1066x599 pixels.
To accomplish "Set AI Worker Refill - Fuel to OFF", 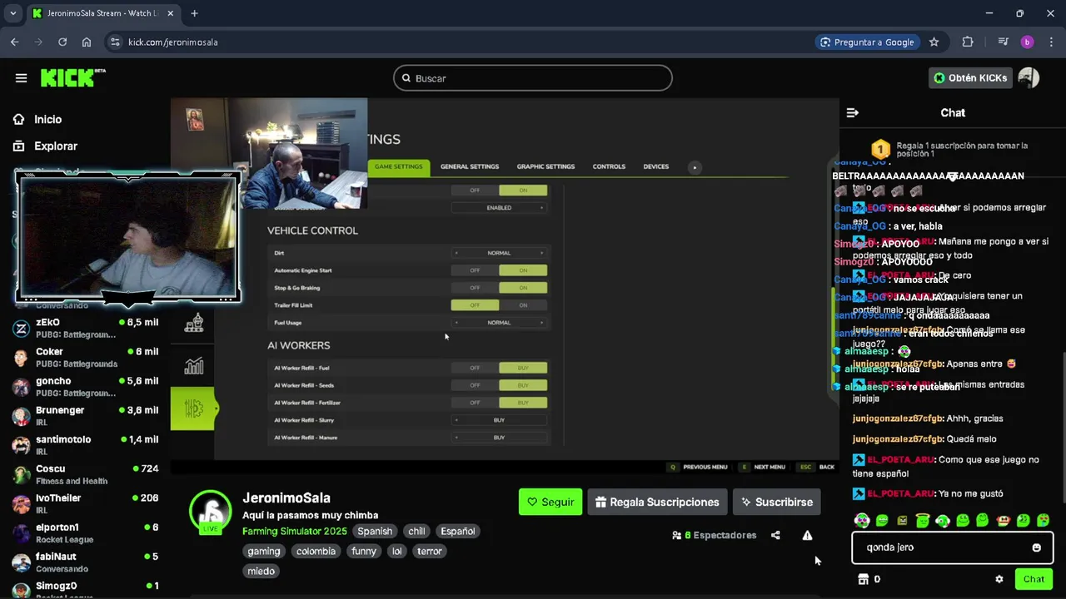I will point(475,368).
